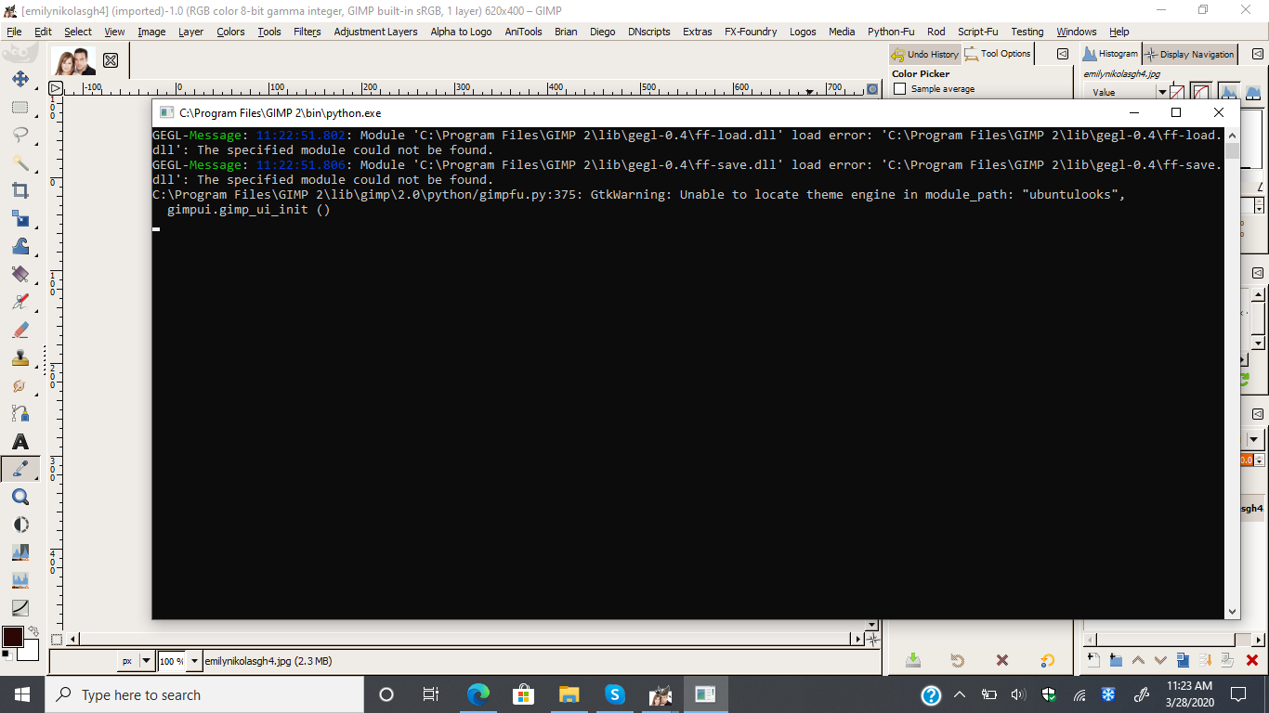1269x713 pixels.
Task: Open the Curves tool icon
Action: click(20, 608)
